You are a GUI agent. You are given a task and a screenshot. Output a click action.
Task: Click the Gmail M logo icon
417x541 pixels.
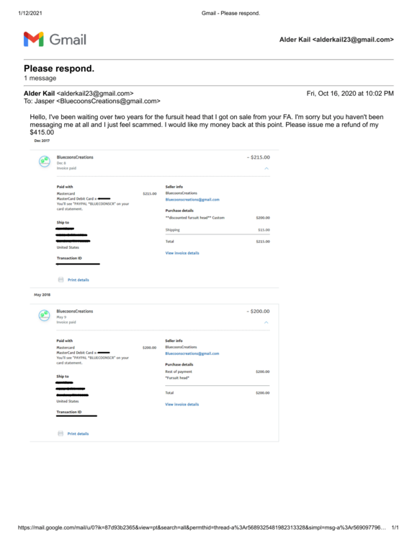pyautogui.click(x=33, y=40)
